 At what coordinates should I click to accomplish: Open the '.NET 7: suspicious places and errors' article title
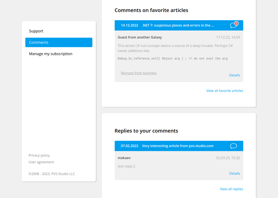178,25
